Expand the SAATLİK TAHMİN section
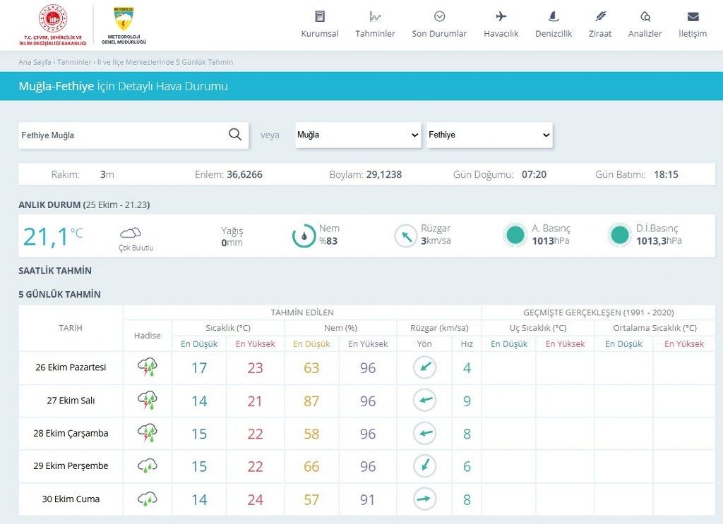 click(55, 271)
